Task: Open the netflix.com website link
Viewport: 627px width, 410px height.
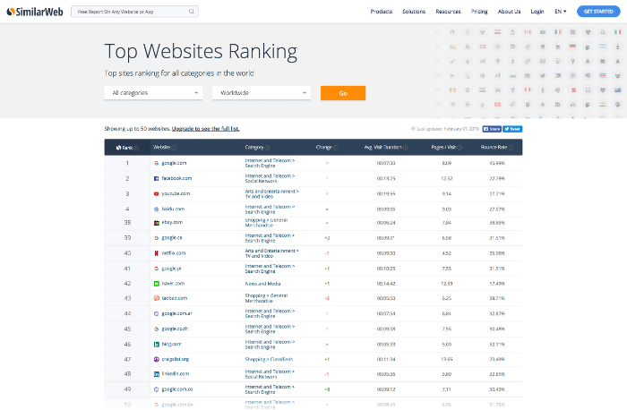Action: (174, 253)
